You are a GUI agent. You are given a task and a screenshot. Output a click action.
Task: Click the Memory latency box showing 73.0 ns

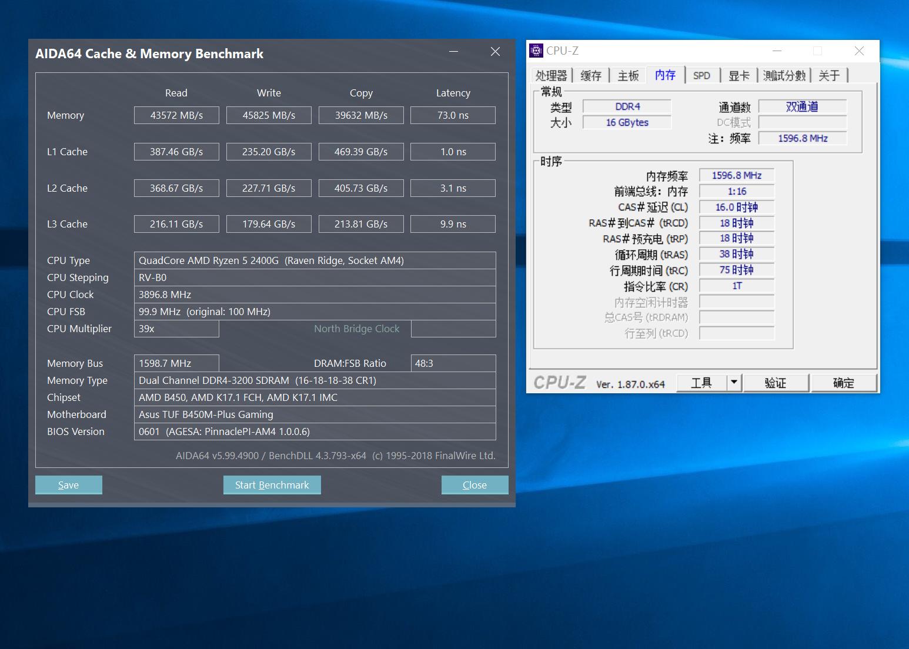click(x=453, y=115)
